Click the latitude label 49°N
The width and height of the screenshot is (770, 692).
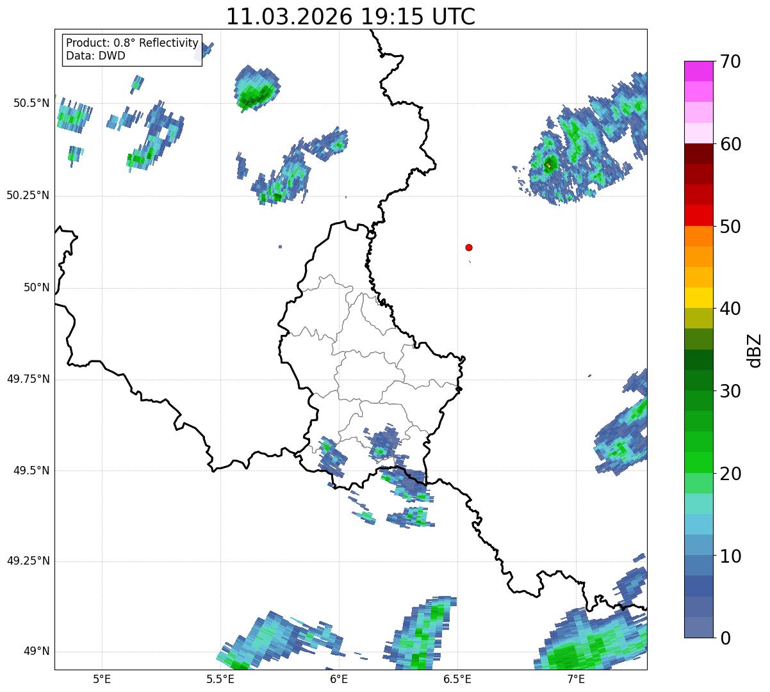point(37,651)
